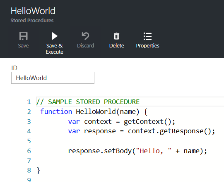
Task: Click the "Hello, " string literal
Action: pyautogui.click(x=154, y=151)
